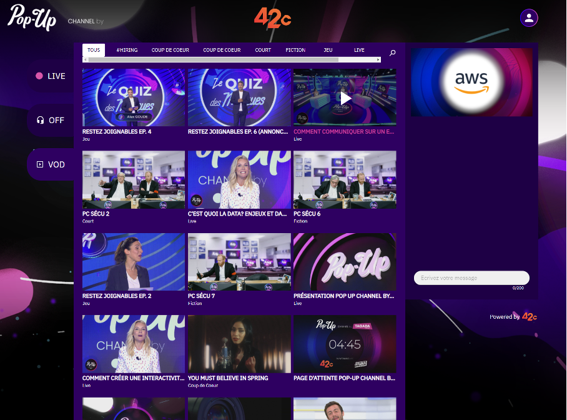Open the YOU MUST BELIEVE IN SPRING video

pyautogui.click(x=239, y=344)
